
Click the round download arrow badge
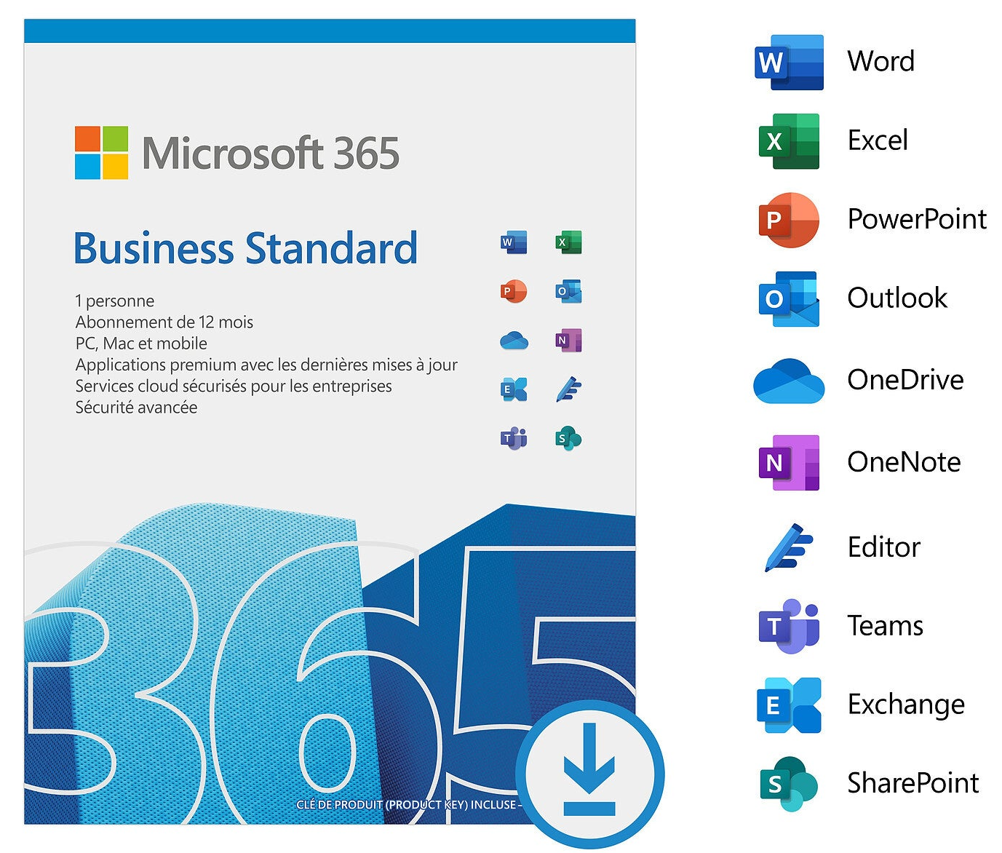(x=589, y=774)
